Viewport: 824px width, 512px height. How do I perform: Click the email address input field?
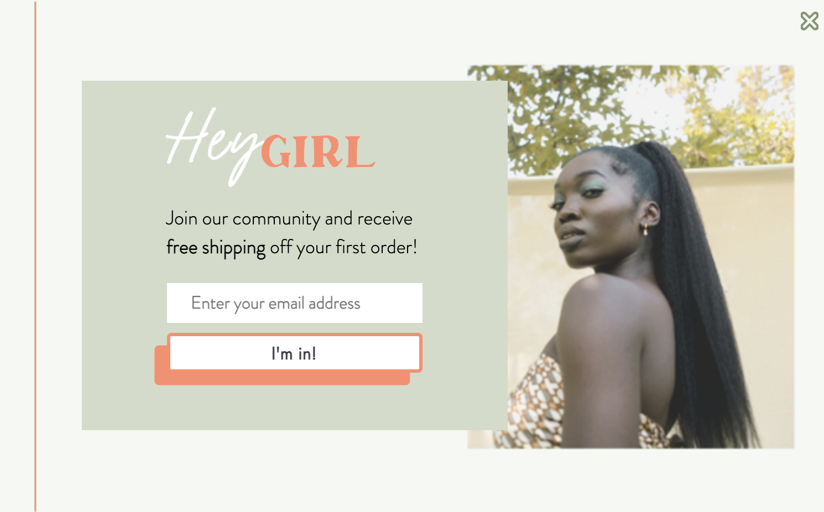[x=295, y=303]
